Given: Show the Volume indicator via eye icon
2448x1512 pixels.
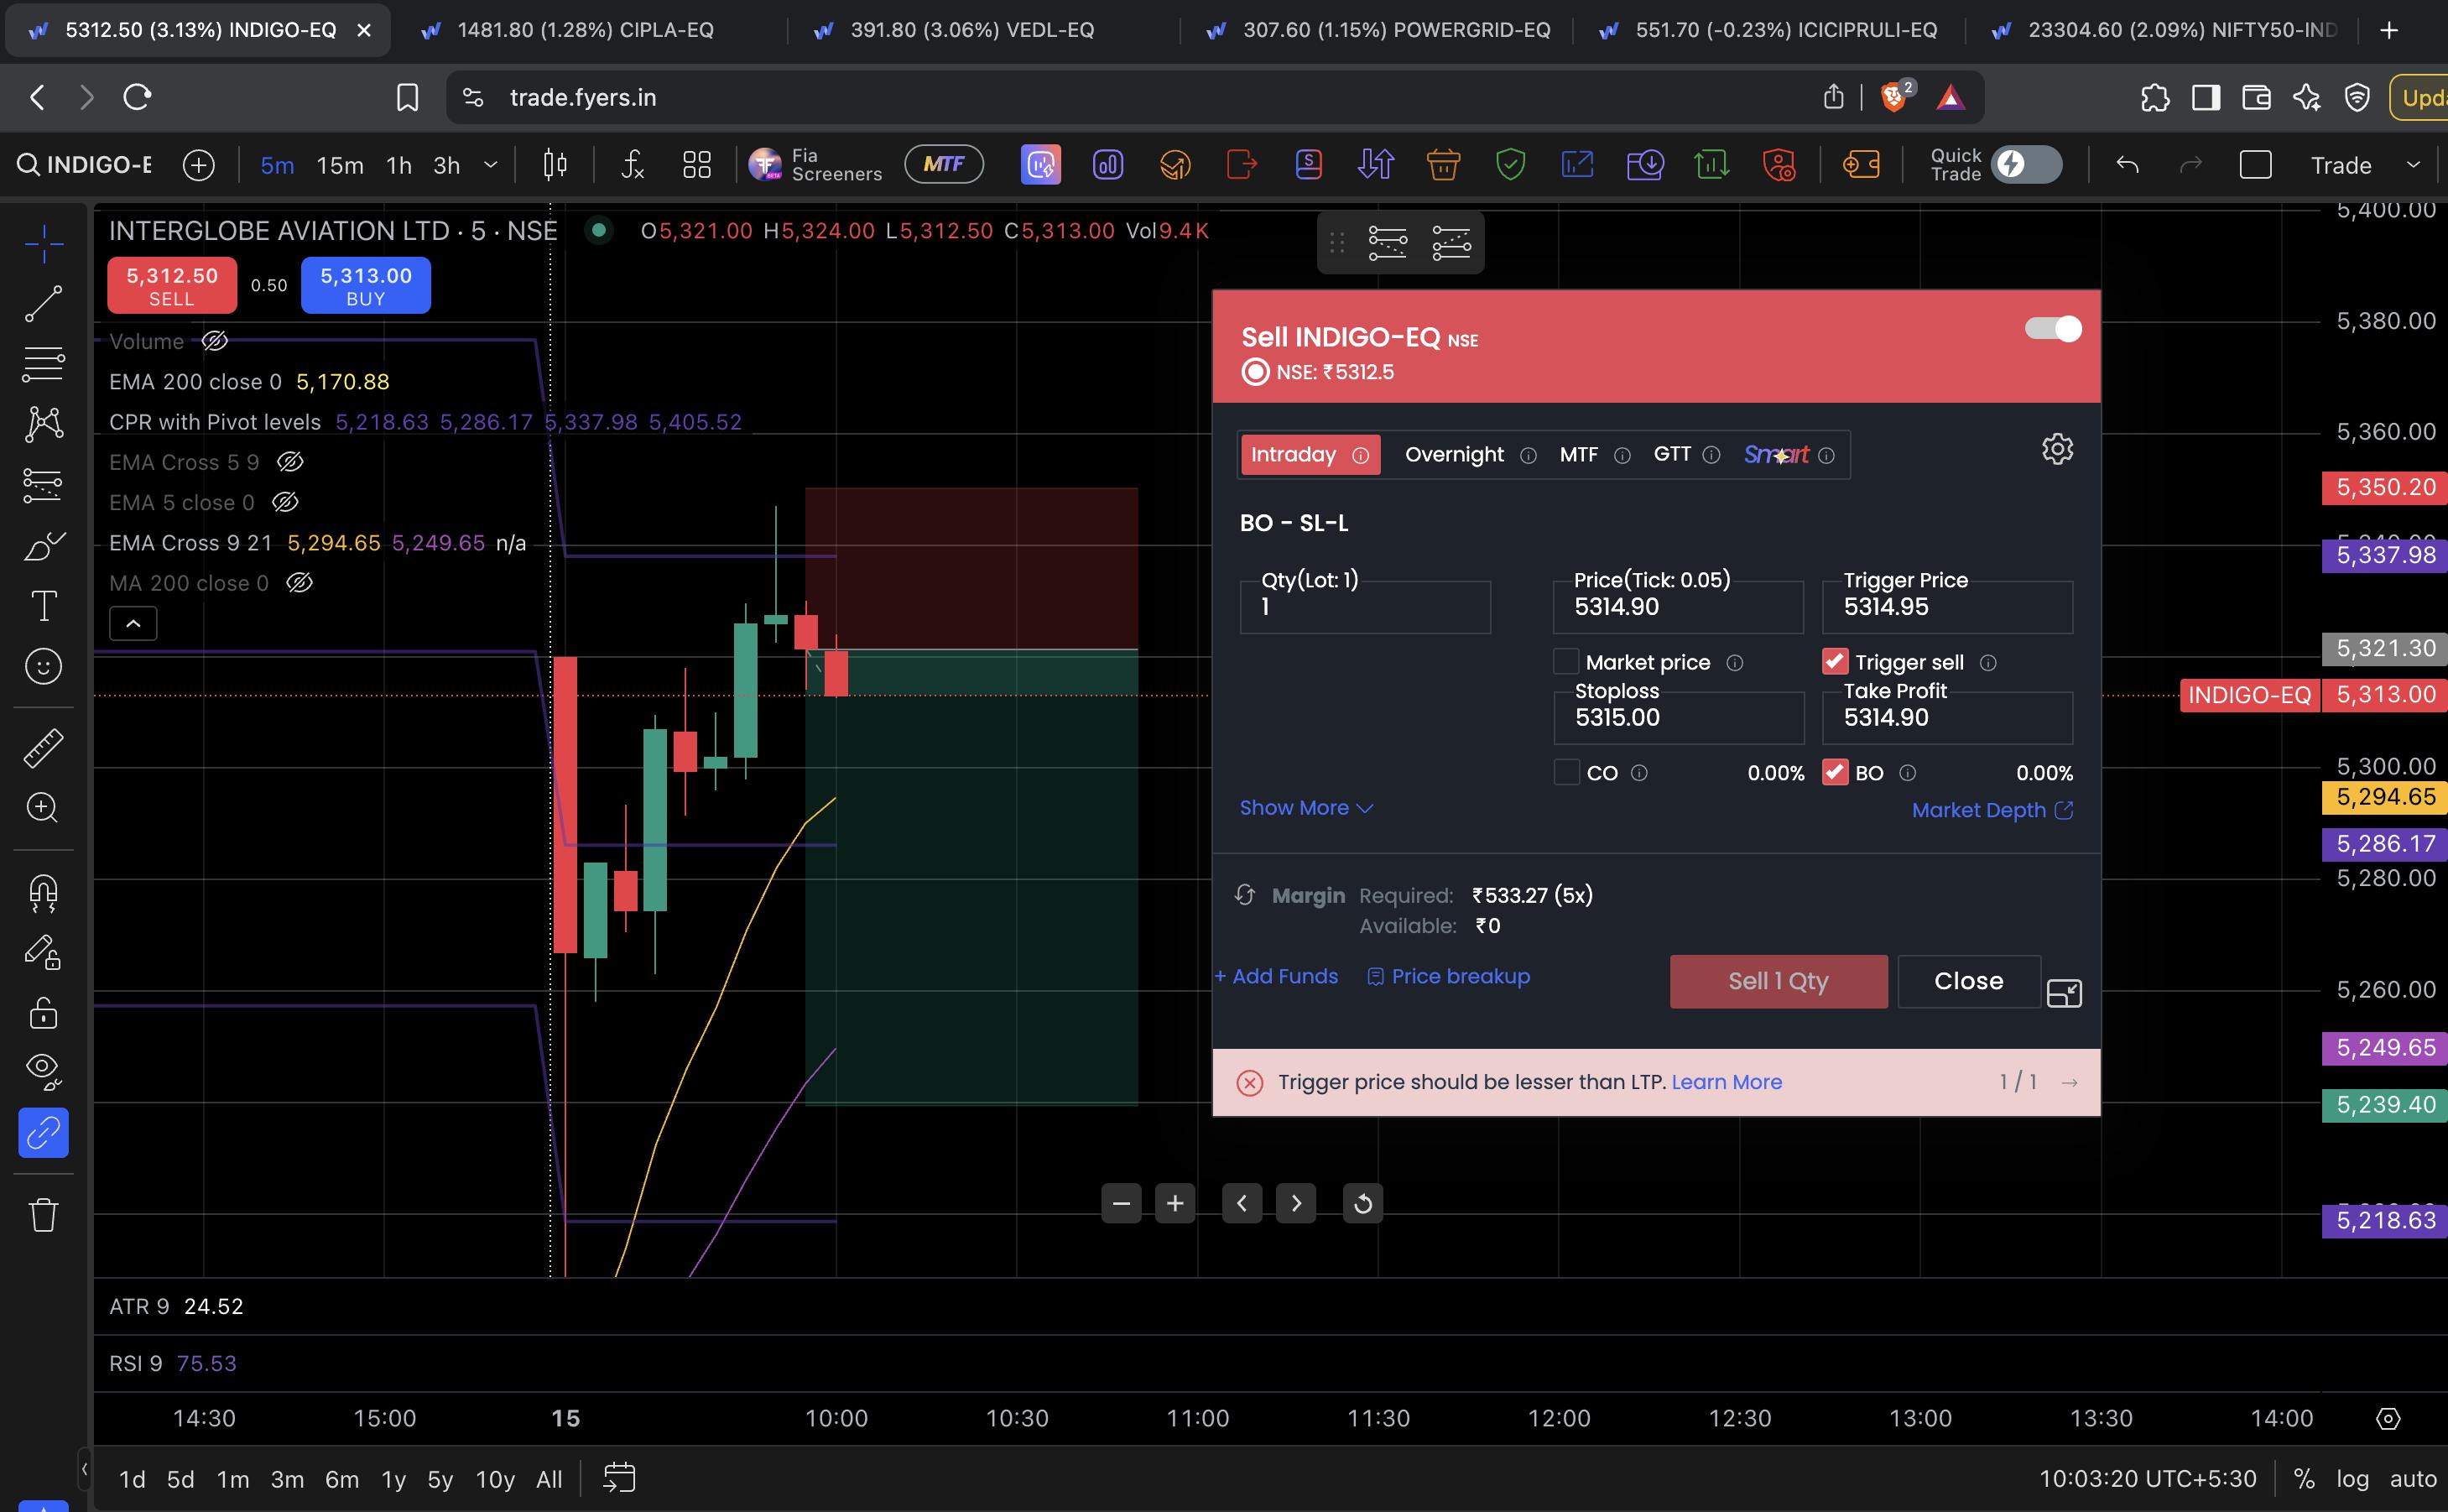Looking at the screenshot, I should 215,341.
